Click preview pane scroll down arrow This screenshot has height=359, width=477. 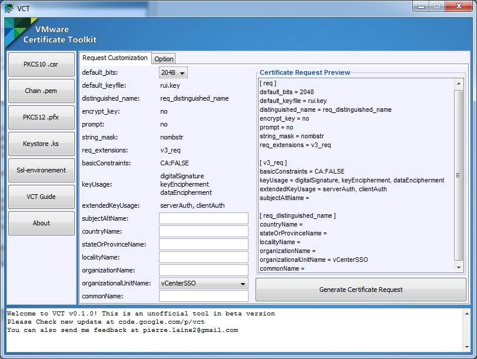point(459,268)
